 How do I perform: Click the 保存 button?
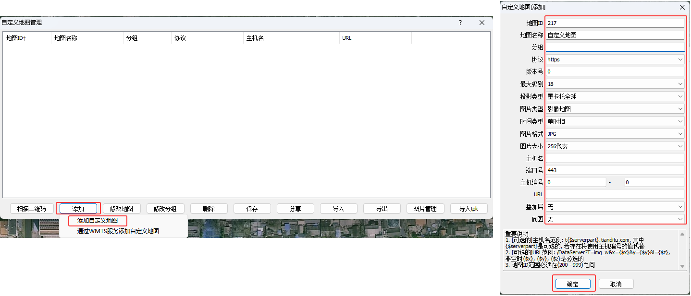252,209
